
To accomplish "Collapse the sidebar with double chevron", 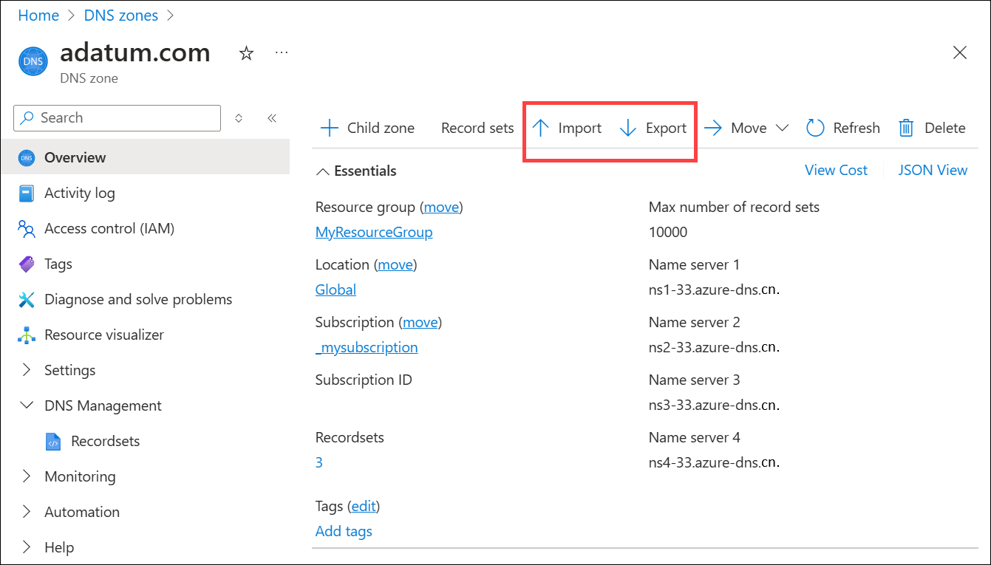I will click(271, 118).
